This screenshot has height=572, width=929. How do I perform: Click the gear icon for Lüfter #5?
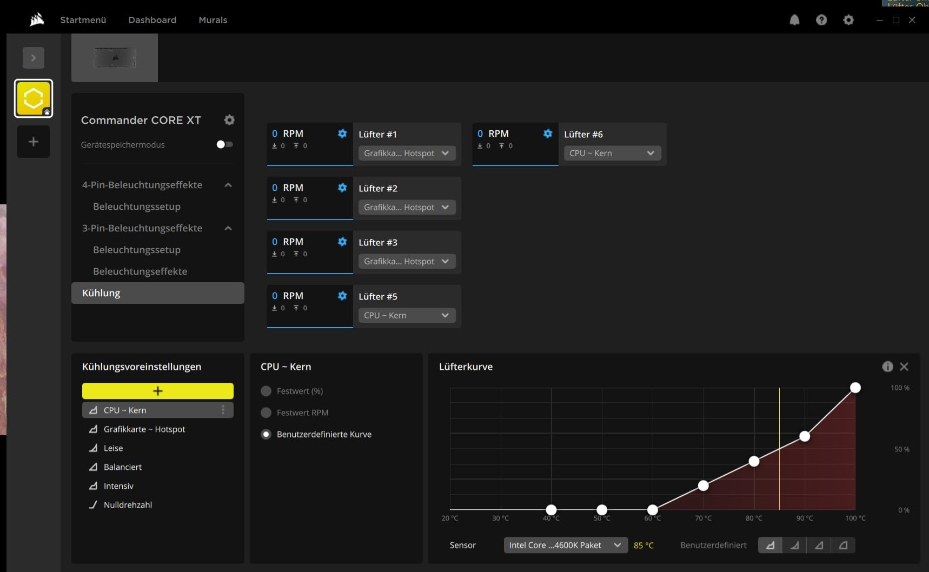point(342,296)
